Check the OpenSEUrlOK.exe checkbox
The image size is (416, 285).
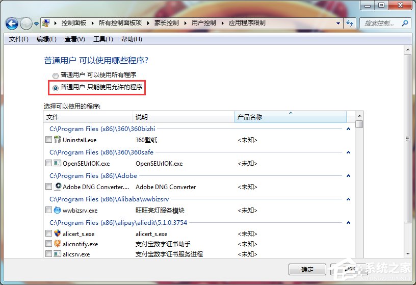48,164
